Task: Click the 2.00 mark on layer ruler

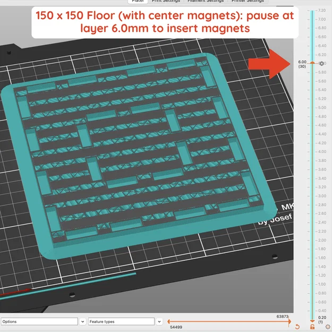Action: (322, 240)
